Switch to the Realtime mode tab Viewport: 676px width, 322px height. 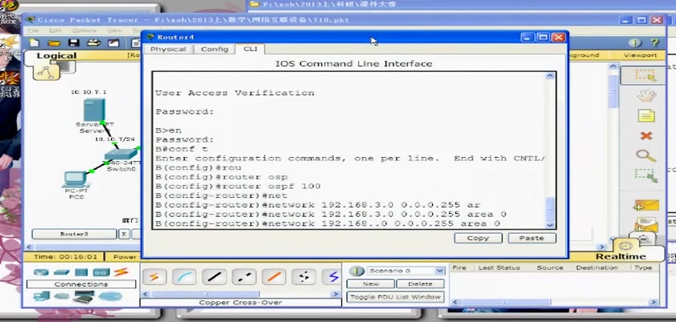click(620, 257)
